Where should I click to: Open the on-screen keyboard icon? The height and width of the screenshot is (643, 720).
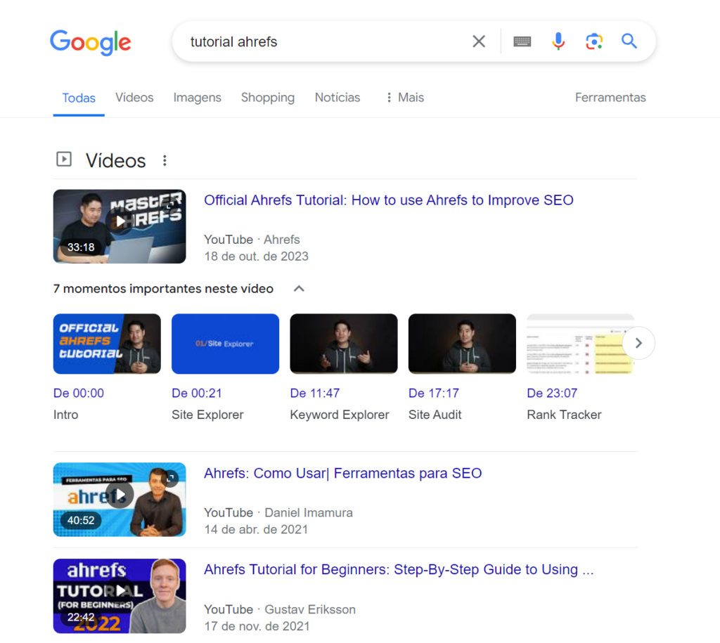tap(522, 41)
